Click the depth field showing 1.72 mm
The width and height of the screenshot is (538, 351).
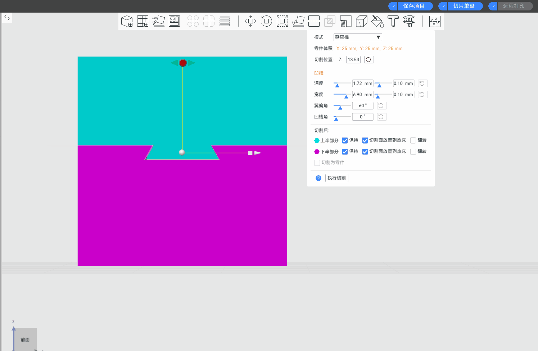point(363,83)
